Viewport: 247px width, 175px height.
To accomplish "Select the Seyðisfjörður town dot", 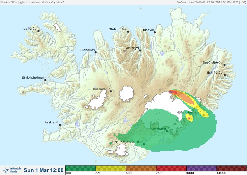I will (225, 65).
